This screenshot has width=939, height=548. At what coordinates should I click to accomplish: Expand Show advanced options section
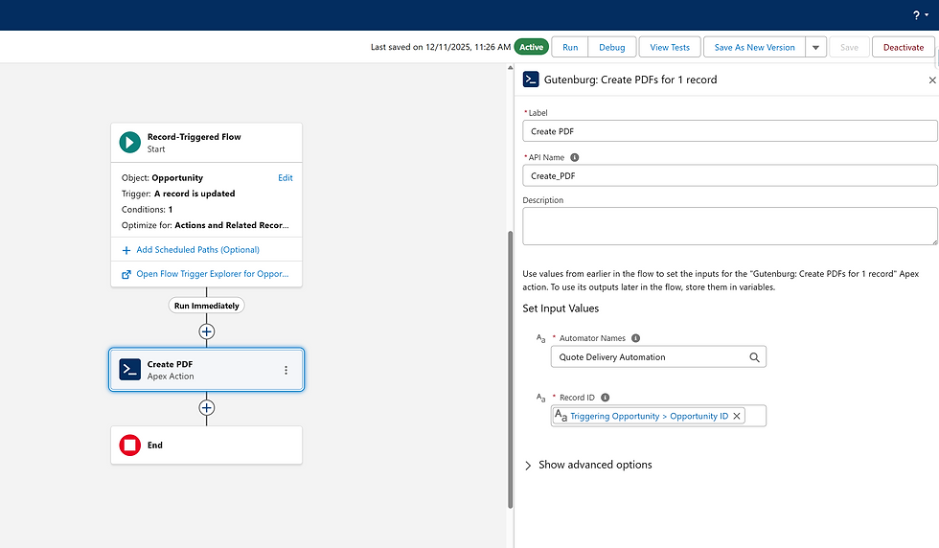pyautogui.click(x=528, y=465)
